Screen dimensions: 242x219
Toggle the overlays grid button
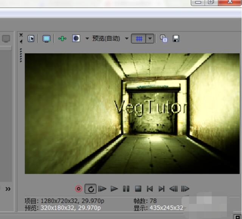point(139,39)
